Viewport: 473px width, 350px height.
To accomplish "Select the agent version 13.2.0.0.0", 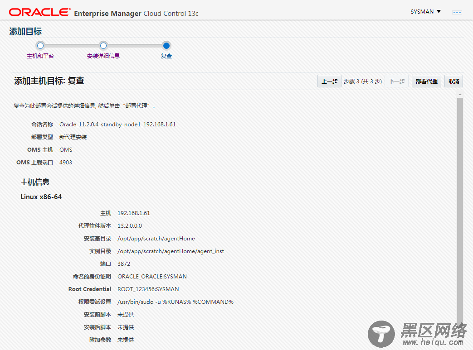I will (129, 225).
